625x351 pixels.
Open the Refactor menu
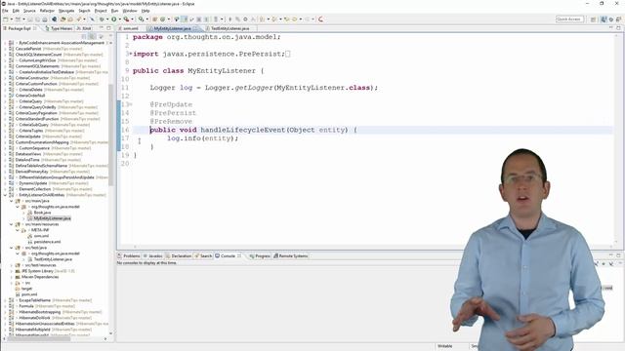(x=47, y=11)
